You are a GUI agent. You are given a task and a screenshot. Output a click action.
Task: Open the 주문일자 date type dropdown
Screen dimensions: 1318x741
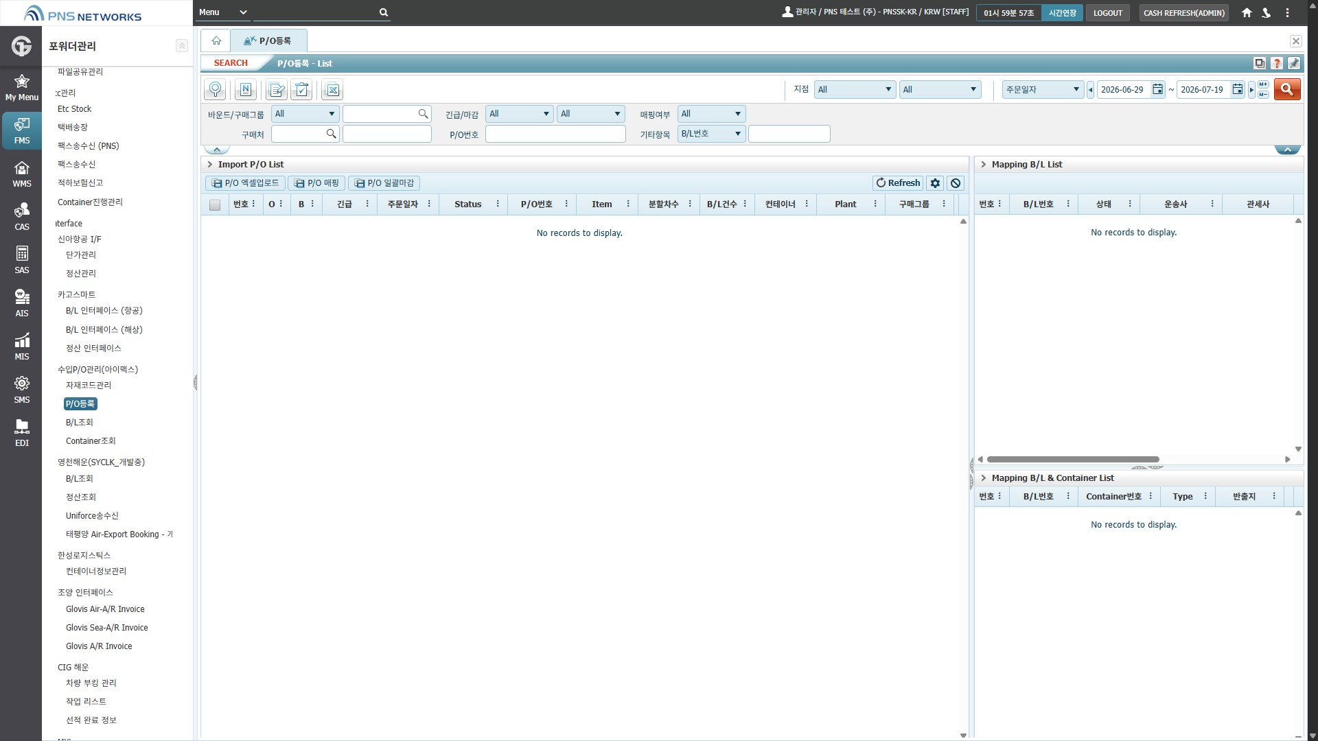tap(1043, 90)
